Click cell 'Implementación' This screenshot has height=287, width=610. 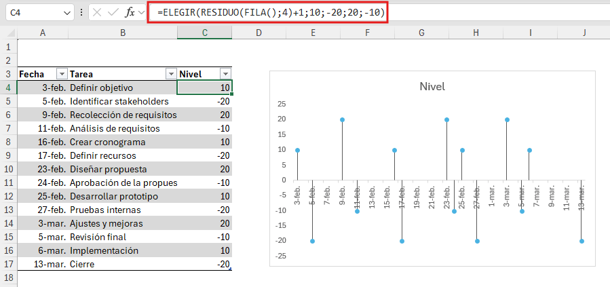pyautogui.click(x=123, y=251)
